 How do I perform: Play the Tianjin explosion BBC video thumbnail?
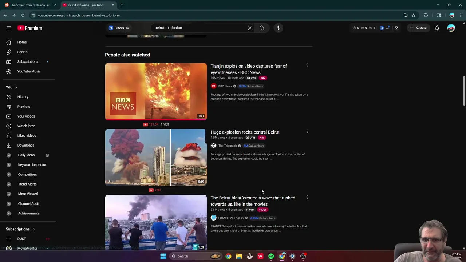pyautogui.click(x=156, y=92)
